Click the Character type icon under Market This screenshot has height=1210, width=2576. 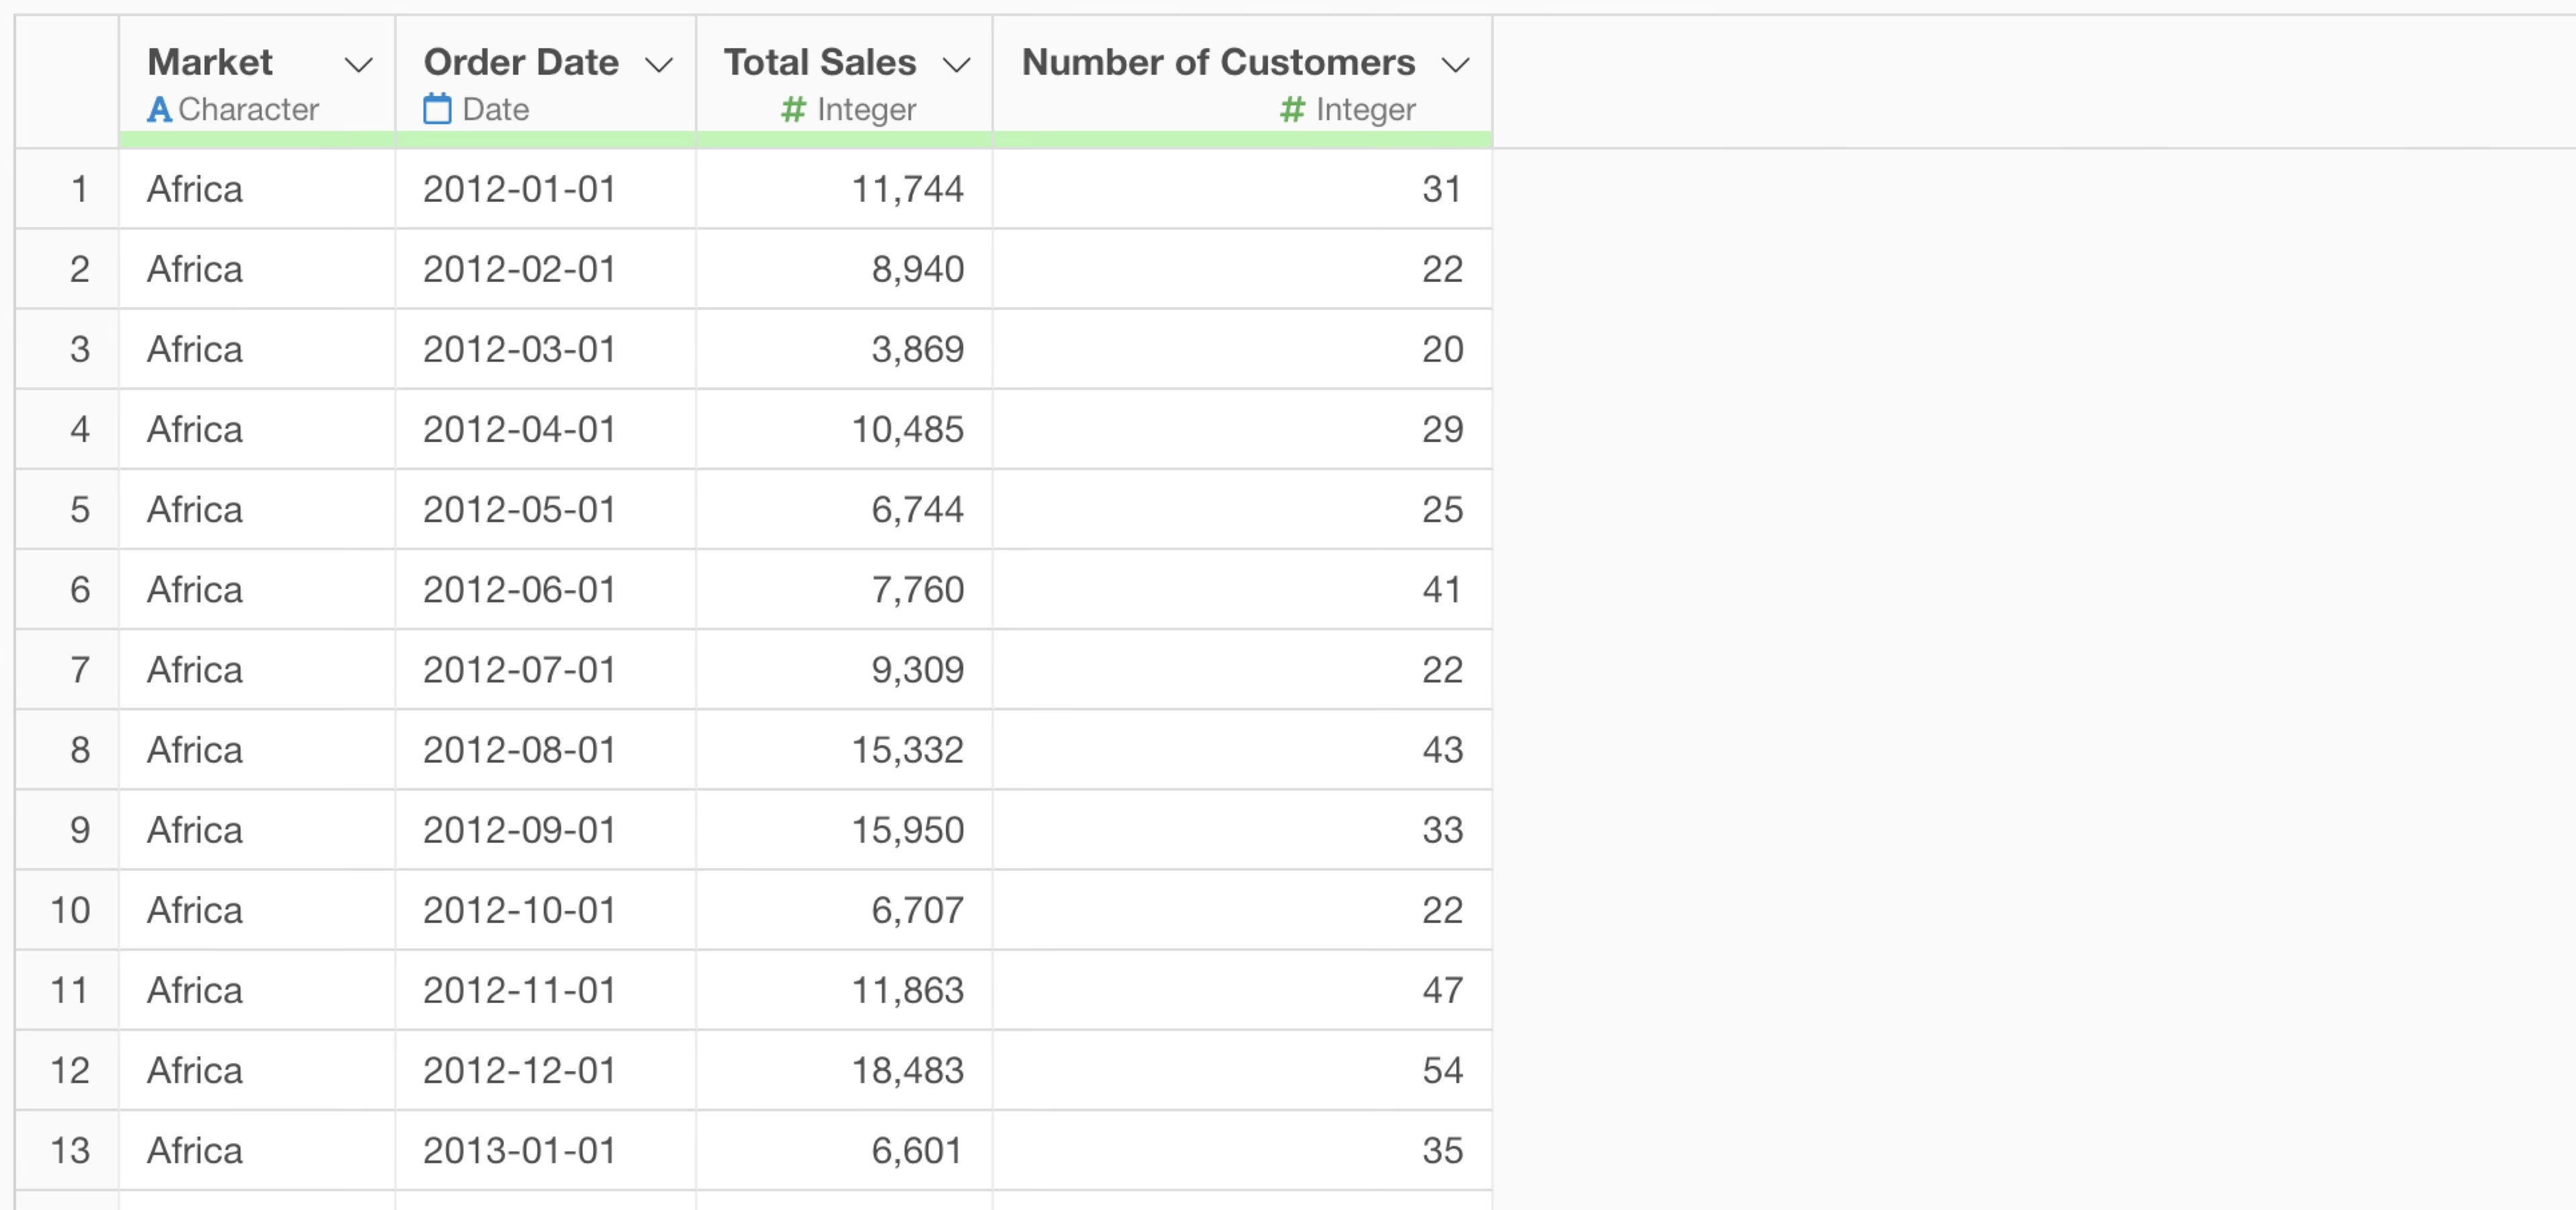(x=159, y=109)
